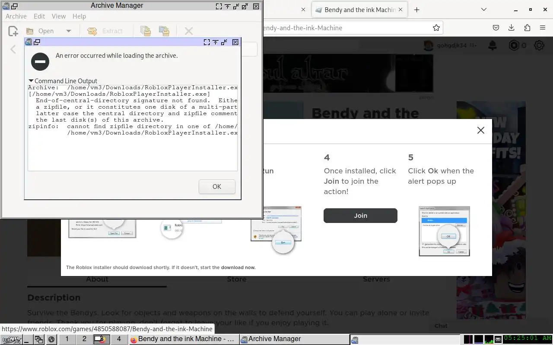Shade the error dialog with the up-arrow icon
Viewport: 553px width, 345px height.
pos(216,42)
